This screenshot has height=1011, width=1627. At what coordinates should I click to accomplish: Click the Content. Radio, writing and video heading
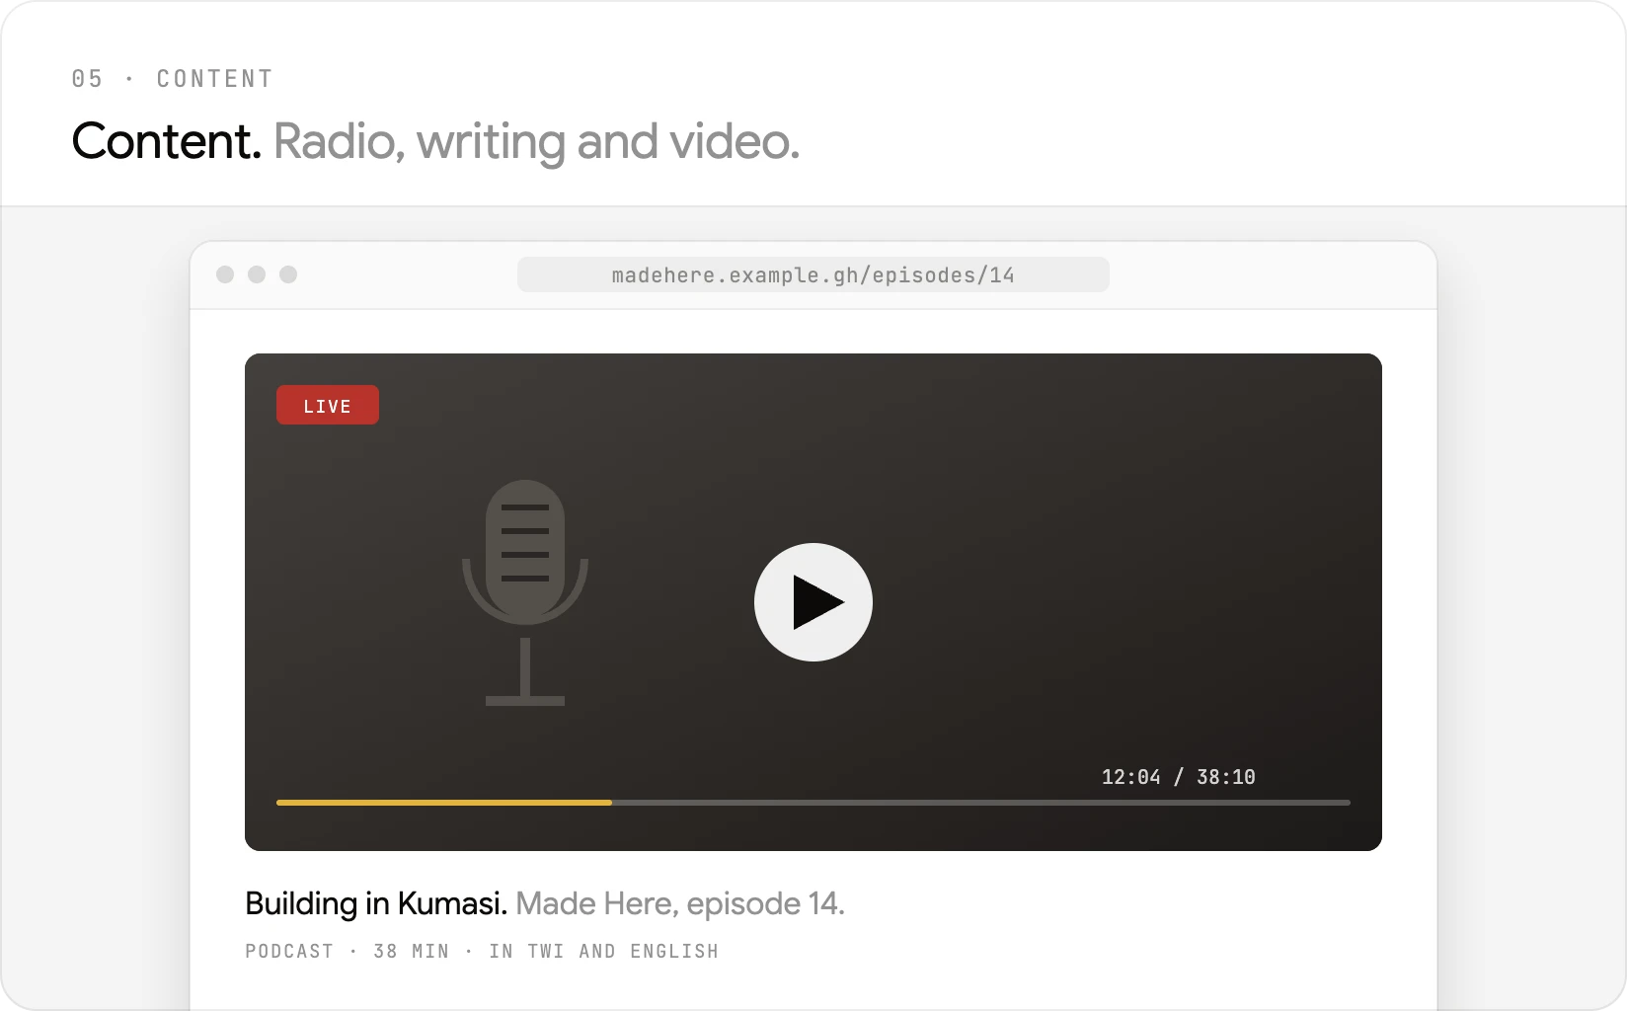coord(435,141)
